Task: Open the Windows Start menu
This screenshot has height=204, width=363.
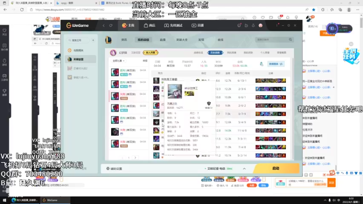Action: [5, 200]
